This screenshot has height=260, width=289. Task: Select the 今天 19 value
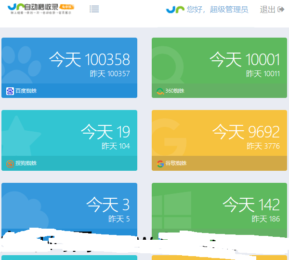[105, 132]
